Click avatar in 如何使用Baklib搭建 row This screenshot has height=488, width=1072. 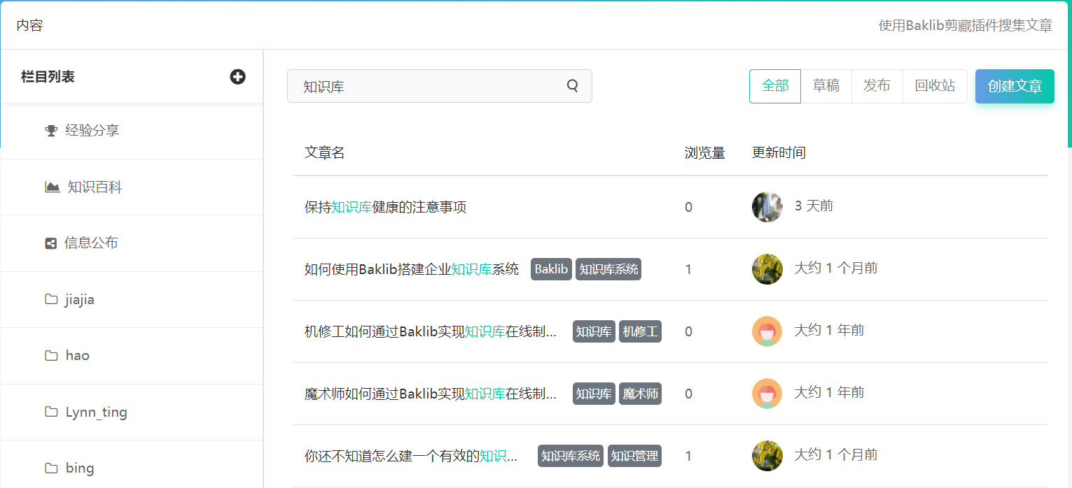click(767, 269)
